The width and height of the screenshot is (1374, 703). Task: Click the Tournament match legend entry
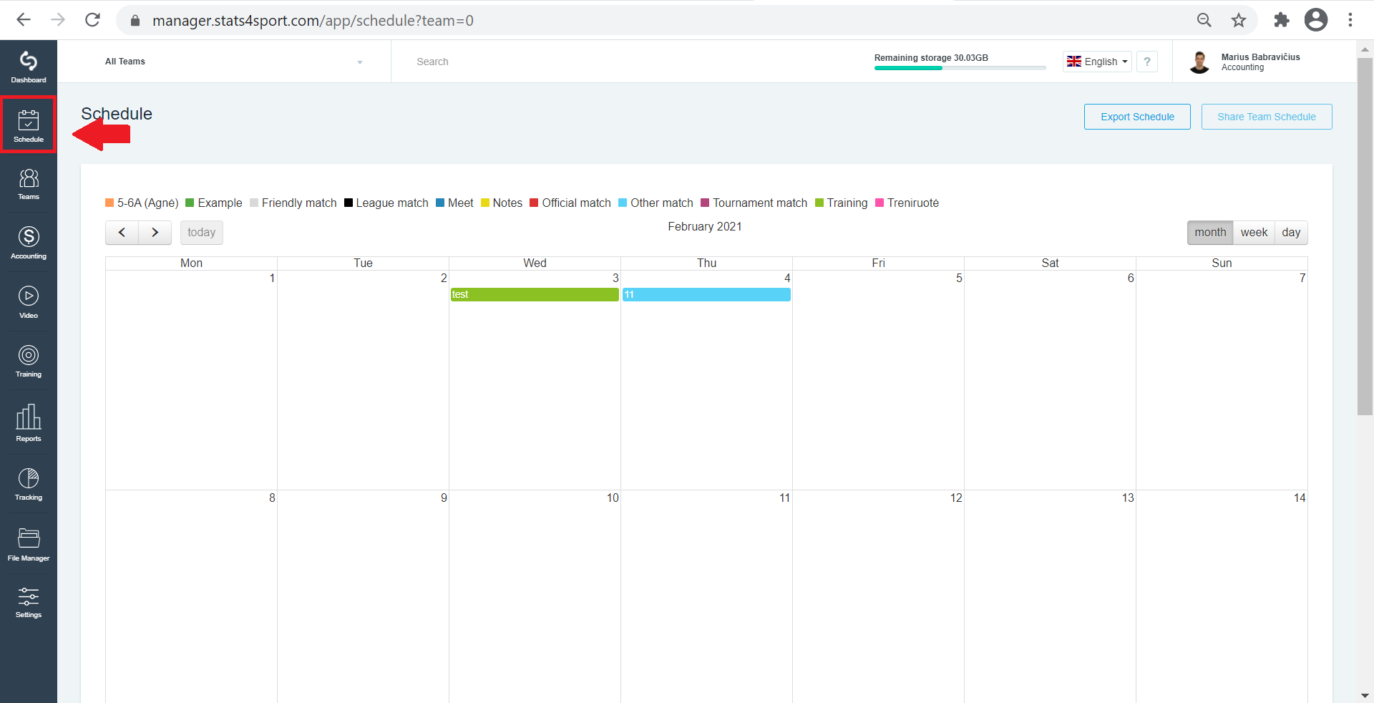[754, 203]
